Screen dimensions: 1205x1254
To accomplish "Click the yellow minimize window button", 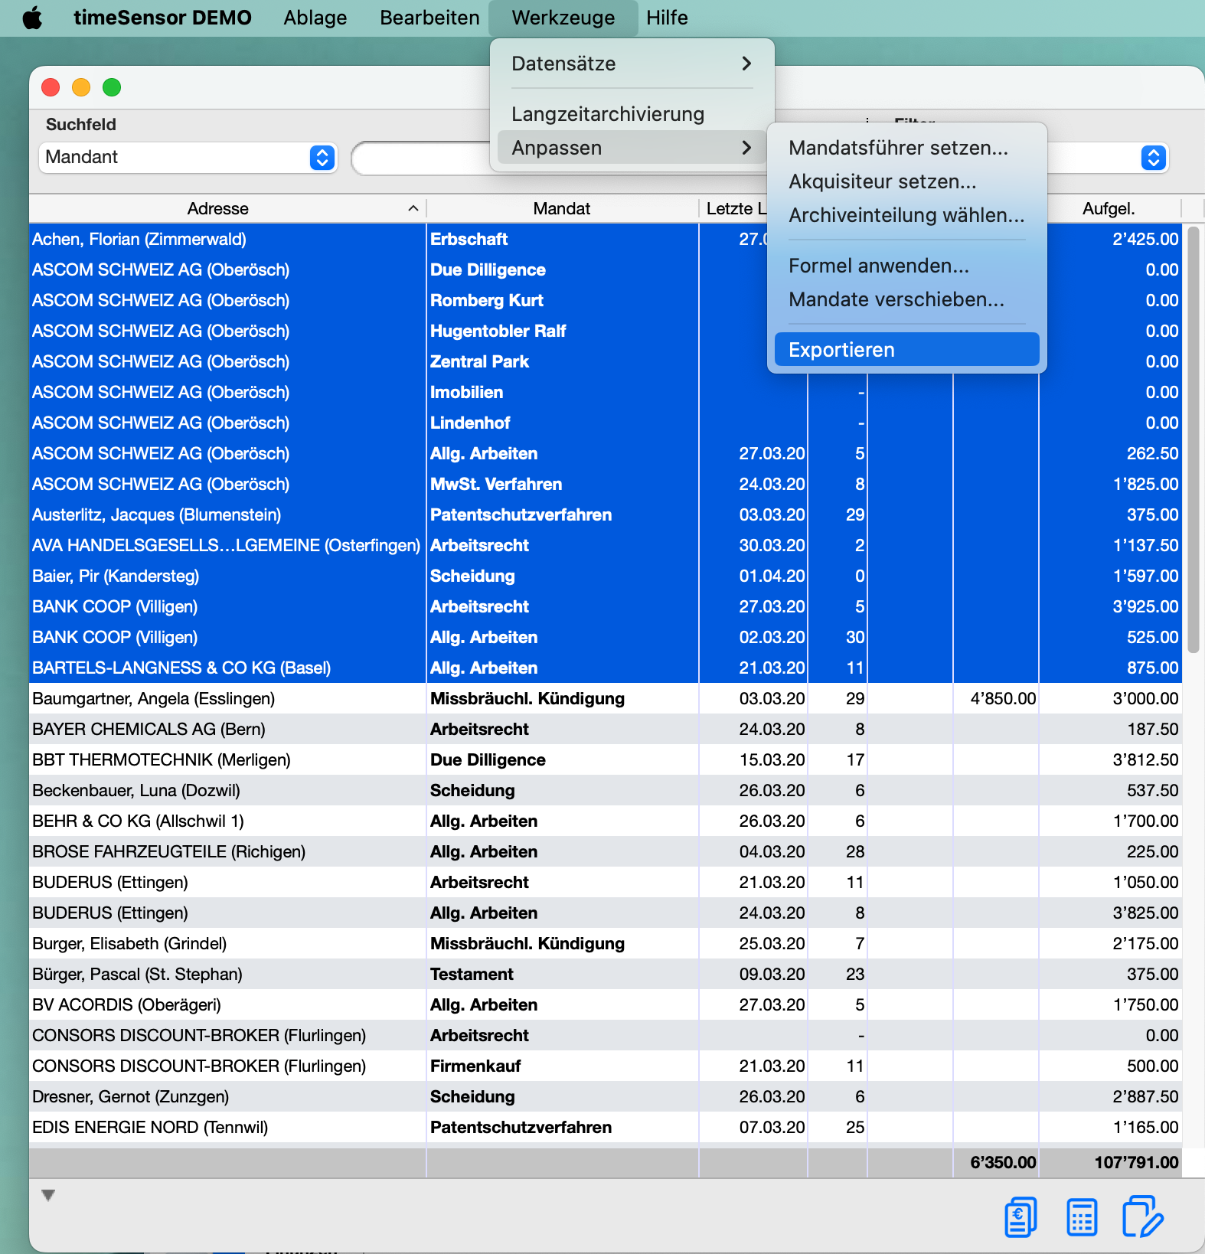I will pos(81,87).
